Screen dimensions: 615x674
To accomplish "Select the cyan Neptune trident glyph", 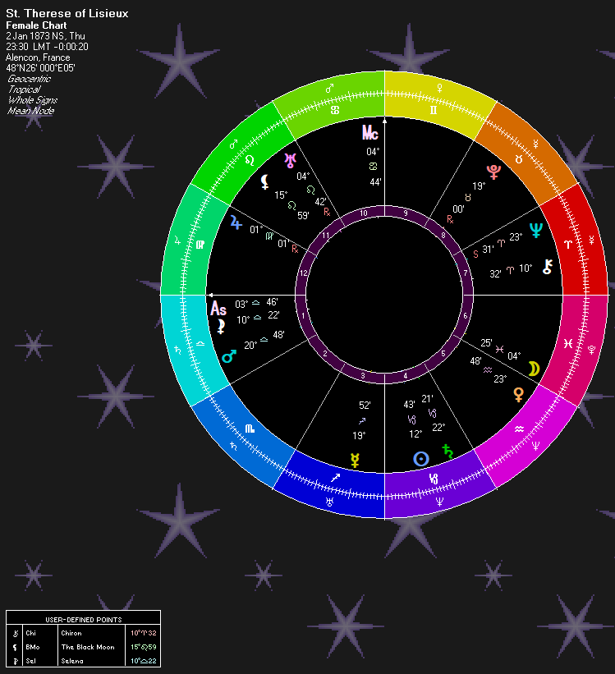I will tap(536, 231).
